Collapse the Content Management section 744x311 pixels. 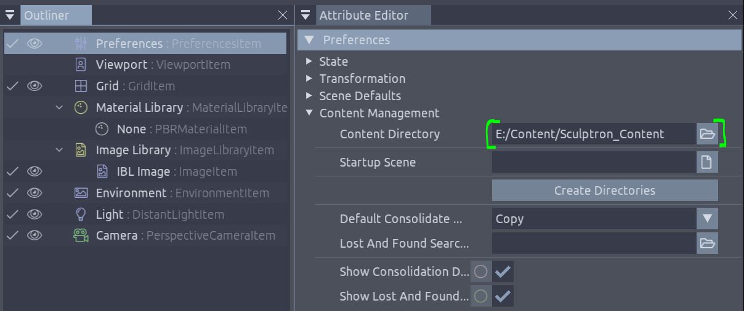309,113
